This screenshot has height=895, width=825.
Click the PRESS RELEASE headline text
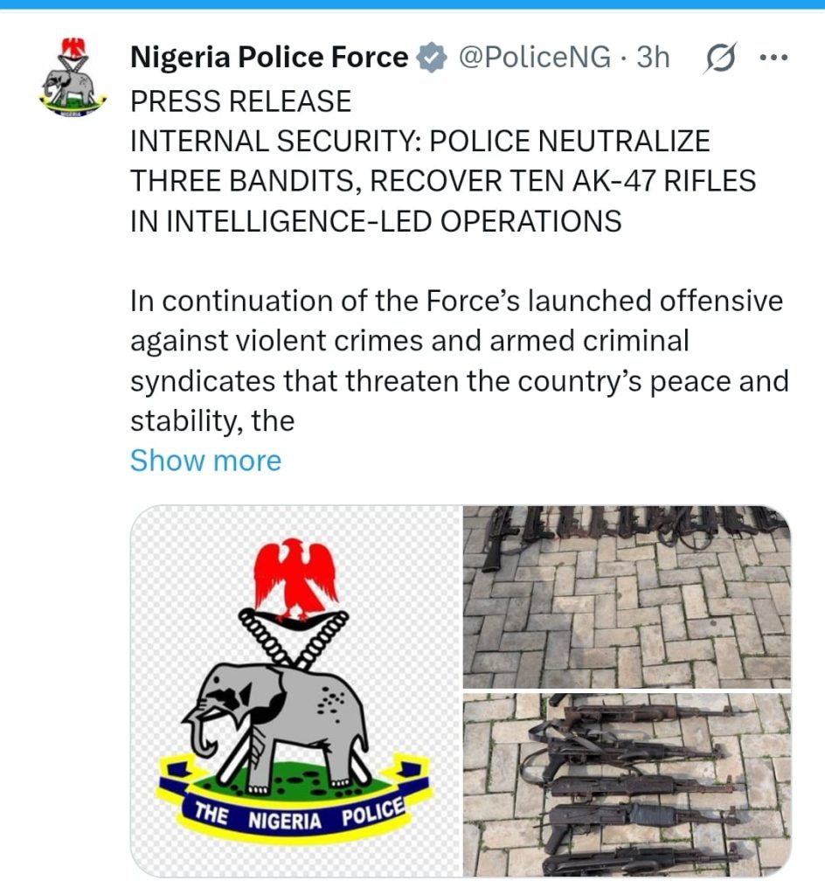[x=240, y=101]
